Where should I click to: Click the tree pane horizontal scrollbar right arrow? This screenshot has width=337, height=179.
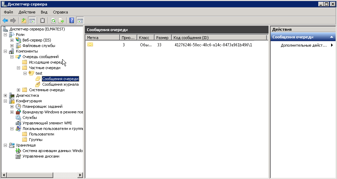(x=81, y=175)
